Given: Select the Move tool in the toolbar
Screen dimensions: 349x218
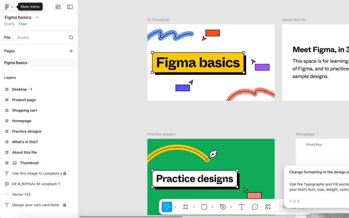Looking at the screenshot, I should [x=167, y=207].
